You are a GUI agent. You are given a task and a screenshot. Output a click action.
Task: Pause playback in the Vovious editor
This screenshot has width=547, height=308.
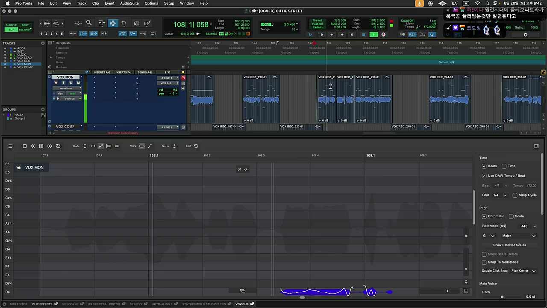click(x=41, y=146)
